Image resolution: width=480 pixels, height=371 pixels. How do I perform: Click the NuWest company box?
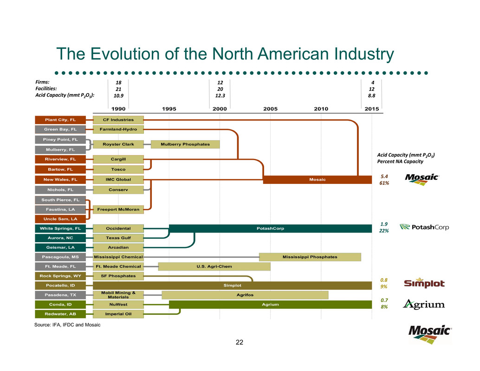pyautogui.click(x=118, y=304)
